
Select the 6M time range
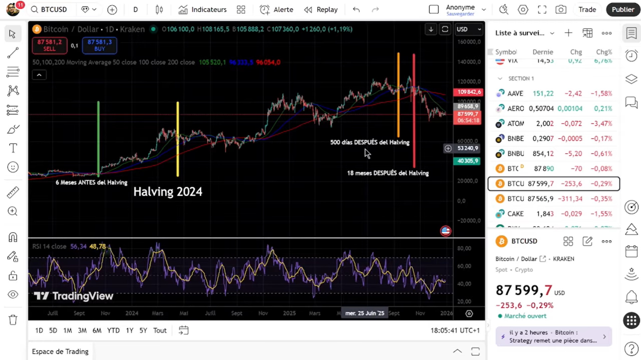click(x=97, y=330)
